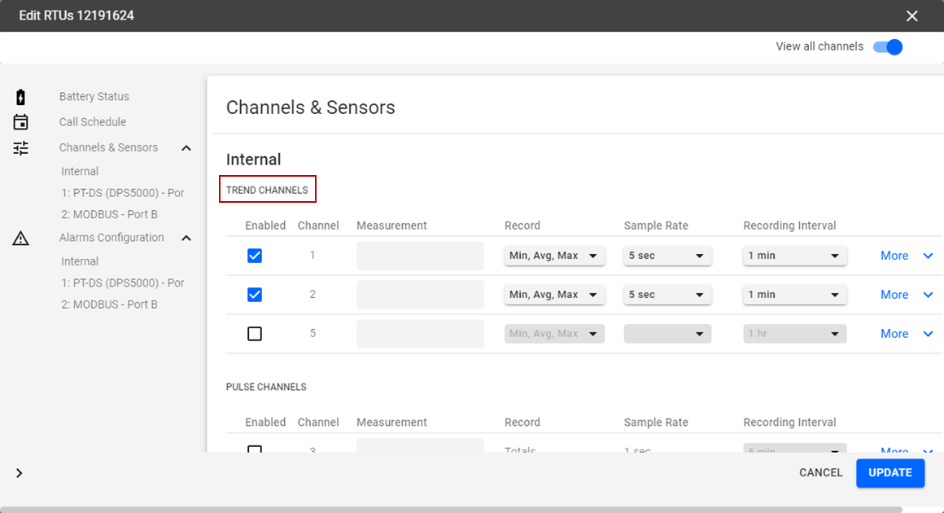Expand channel 5 details with the chevron
The width and height of the screenshot is (944, 513).
pyautogui.click(x=928, y=334)
